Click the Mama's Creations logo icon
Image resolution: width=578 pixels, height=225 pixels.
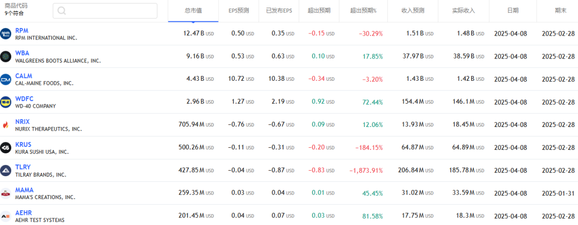pos(6,193)
